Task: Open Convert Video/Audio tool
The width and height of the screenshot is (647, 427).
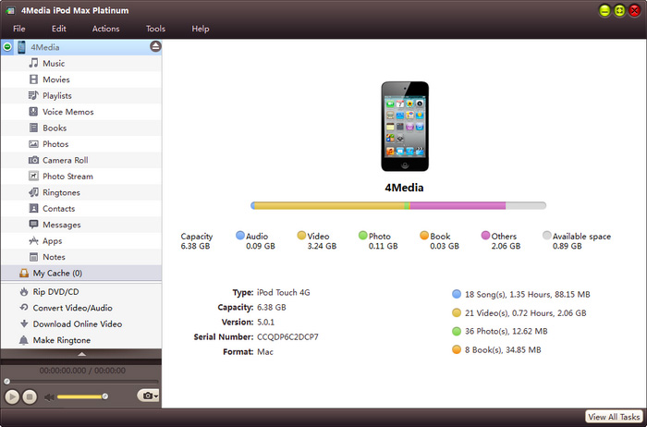Action: [x=81, y=308]
